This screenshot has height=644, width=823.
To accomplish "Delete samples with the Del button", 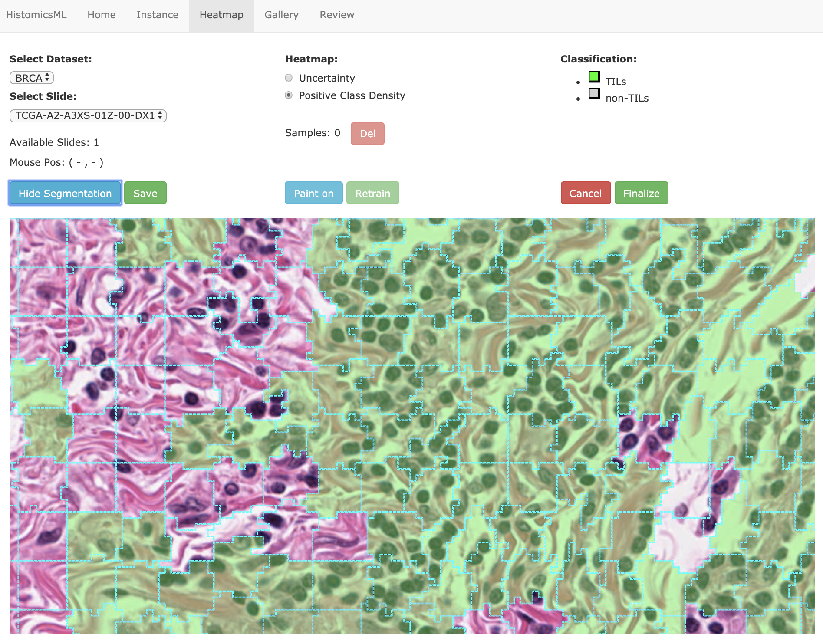I will pyautogui.click(x=368, y=133).
